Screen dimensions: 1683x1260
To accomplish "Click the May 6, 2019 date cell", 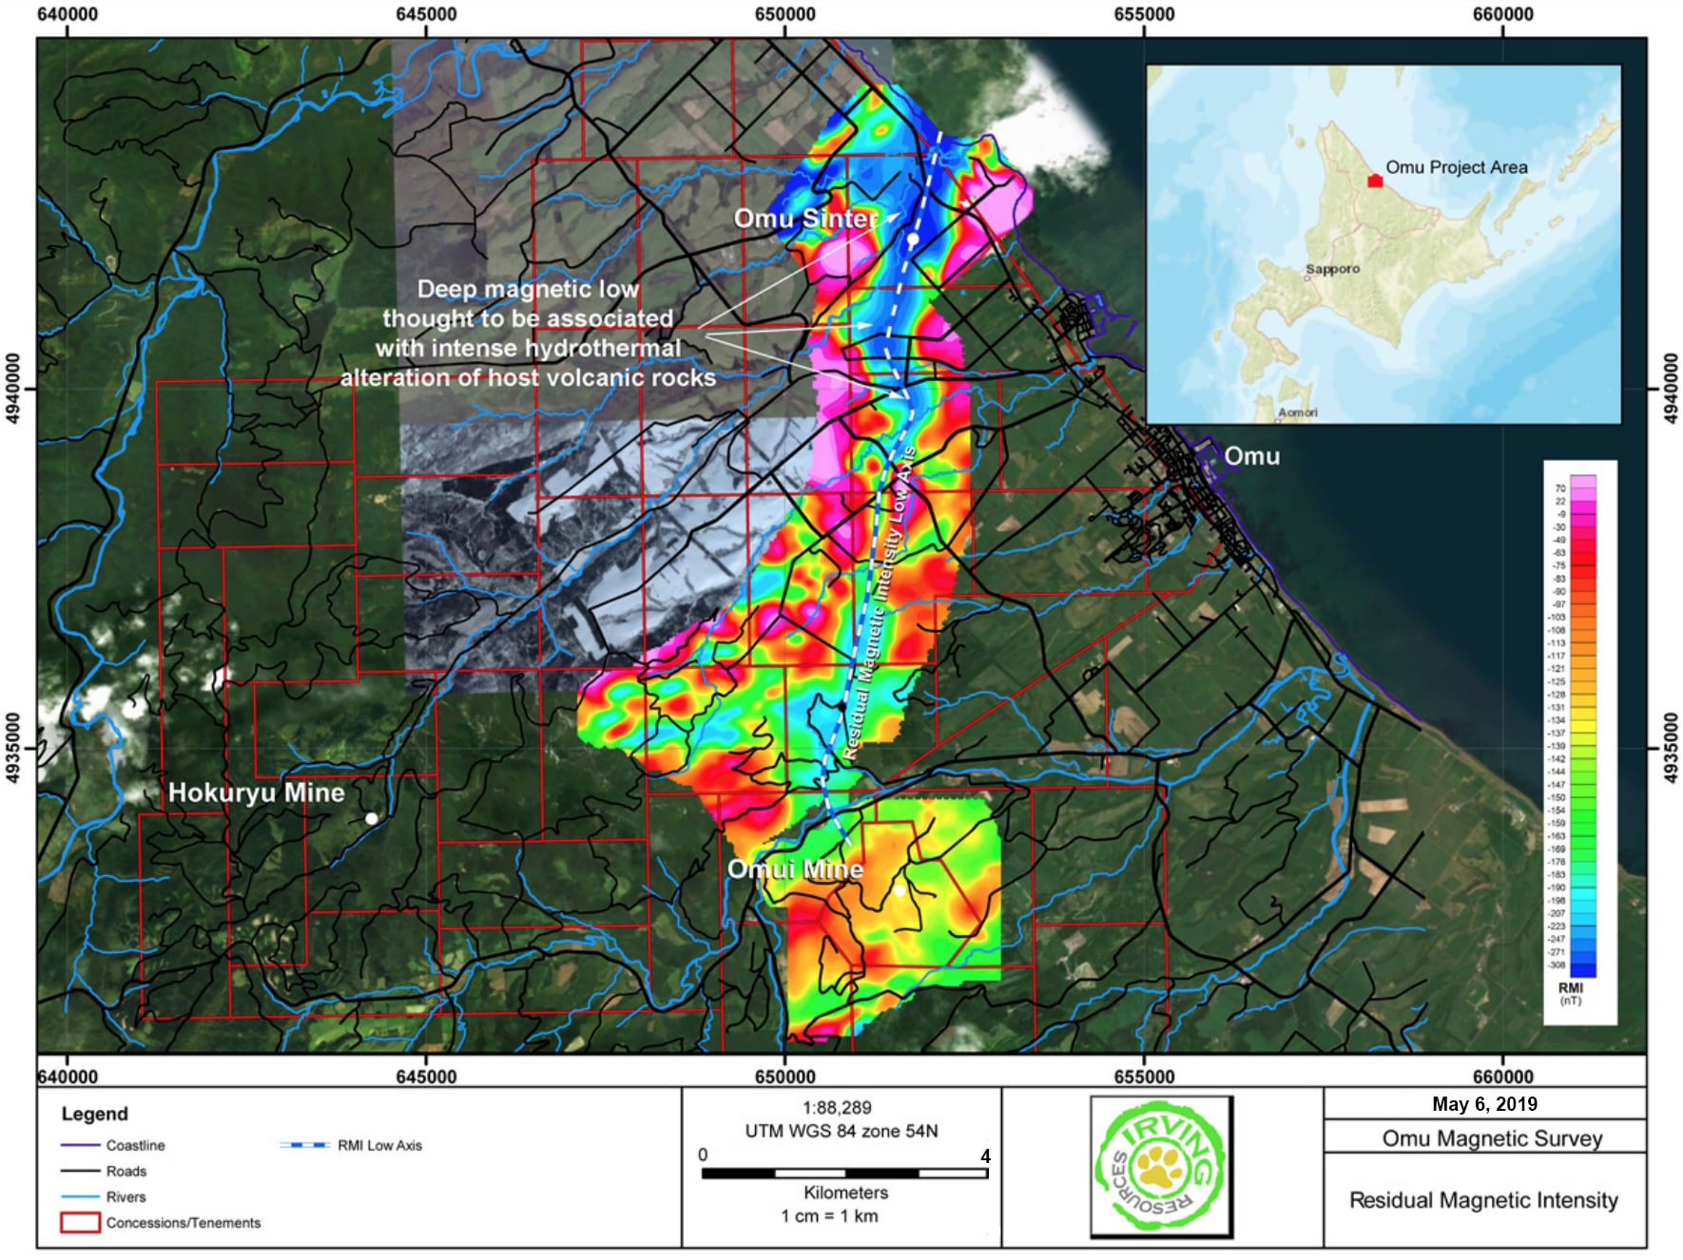I will coord(1483,1104).
